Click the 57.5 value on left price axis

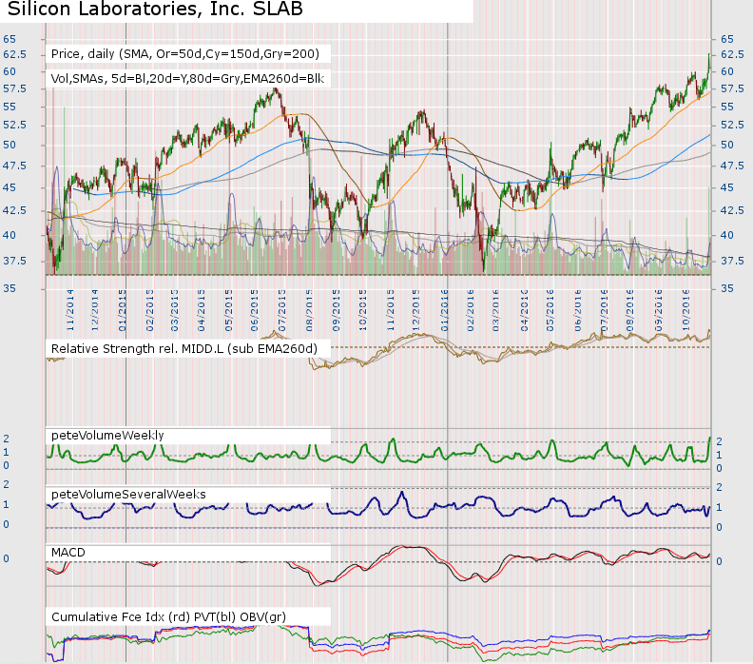click(15, 88)
